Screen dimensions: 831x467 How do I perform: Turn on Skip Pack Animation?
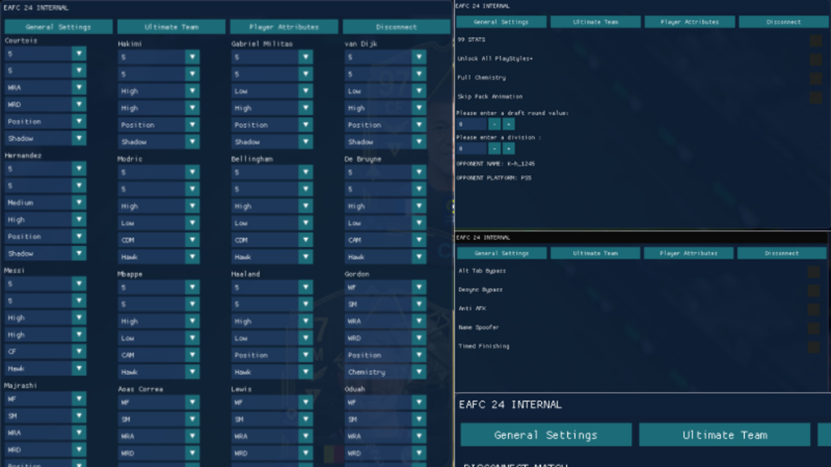coord(815,97)
